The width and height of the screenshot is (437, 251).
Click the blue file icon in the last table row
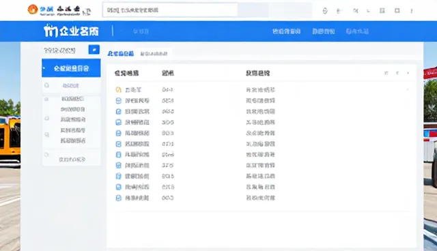(118, 198)
